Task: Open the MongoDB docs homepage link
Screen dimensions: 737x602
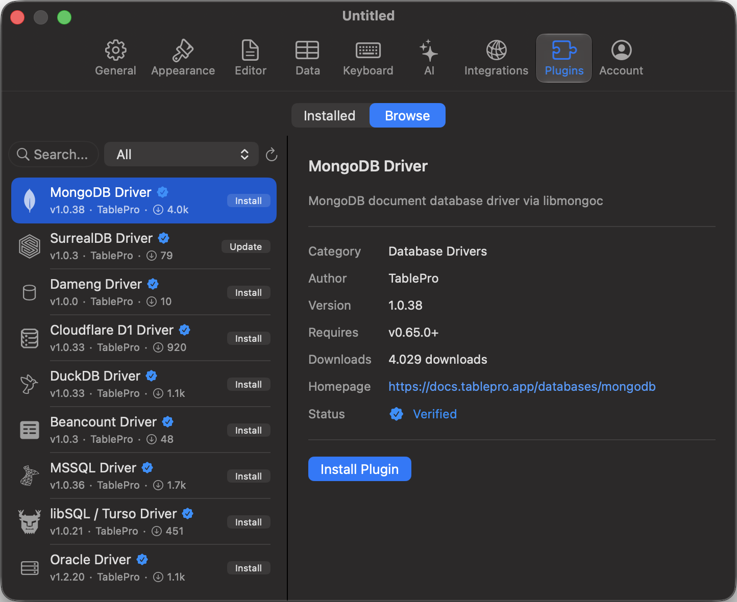Action: pyautogui.click(x=522, y=387)
